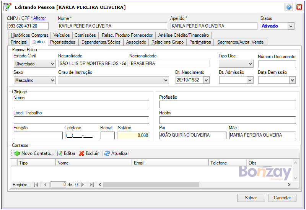Select the Análise Crédito/Financeiro tab
This screenshot has height=210, width=306.
(x=183, y=35)
